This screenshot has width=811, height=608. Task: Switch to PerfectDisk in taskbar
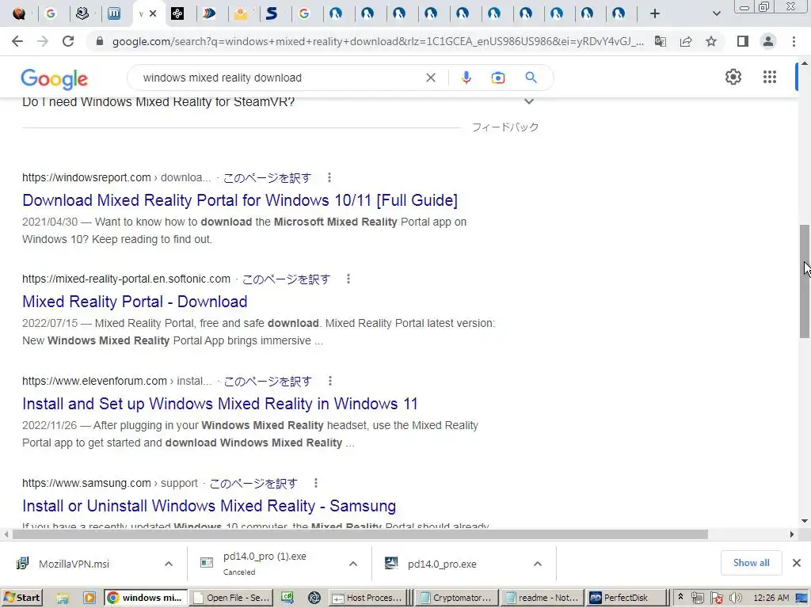click(626, 598)
